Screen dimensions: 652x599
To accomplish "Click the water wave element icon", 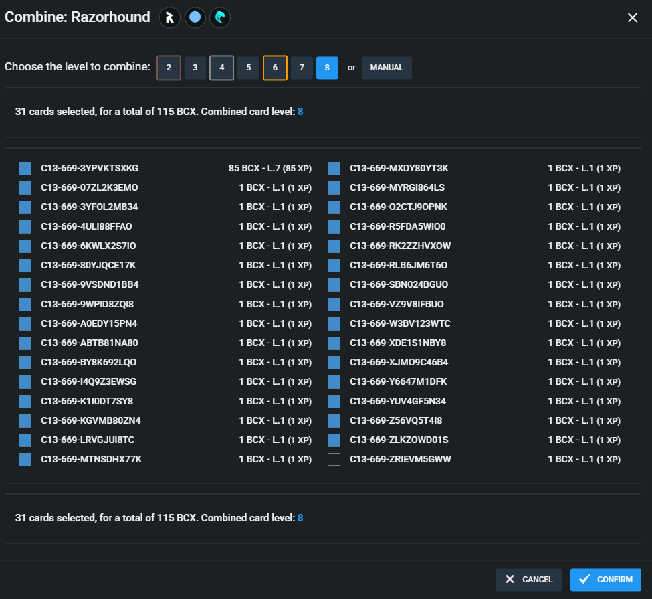I will point(220,18).
